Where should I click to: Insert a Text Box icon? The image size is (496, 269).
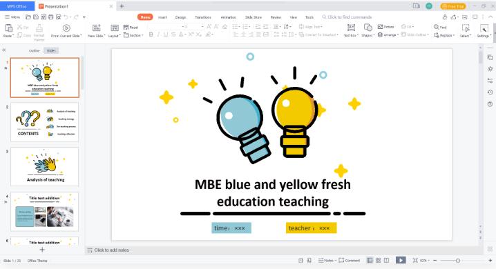pos(351,28)
